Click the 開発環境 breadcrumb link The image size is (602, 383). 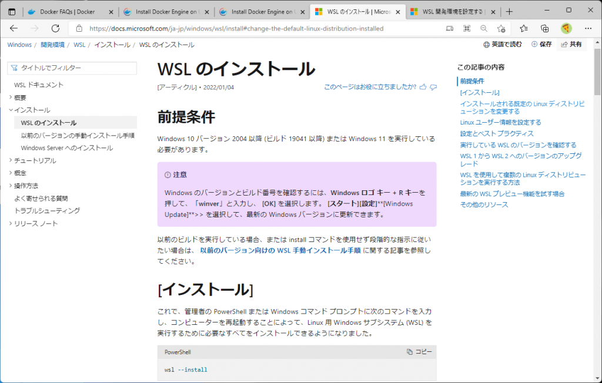pos(52,45)
